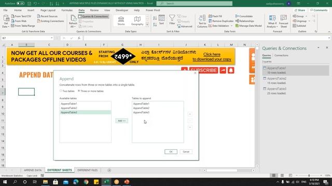Switch to the Home ribbon tab

tap(18, 10)
